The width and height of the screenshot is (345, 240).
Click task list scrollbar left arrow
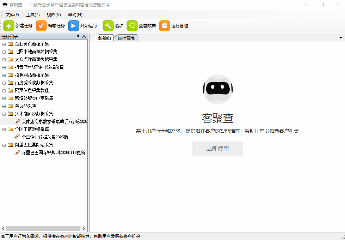pos(3,228)
